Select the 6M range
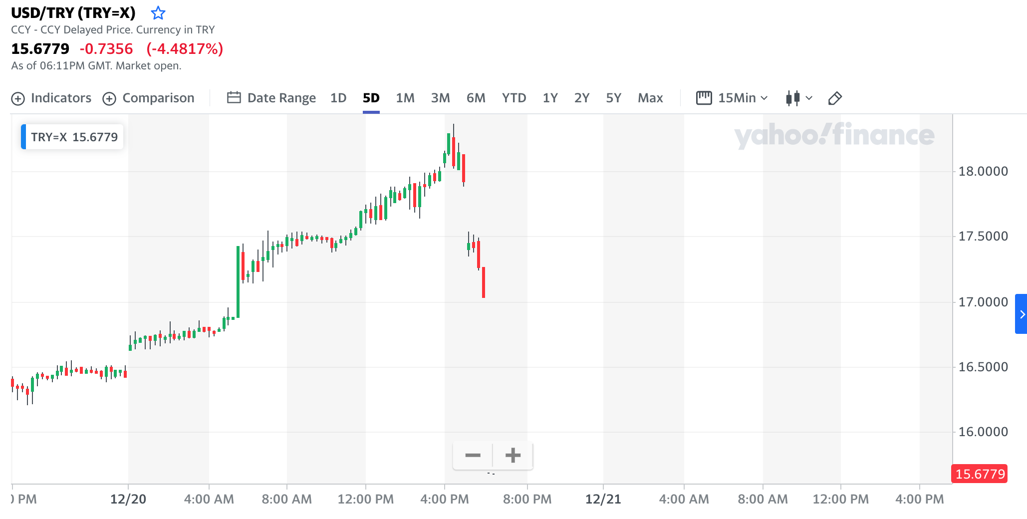The height and width of the screenshot is (519, 1027). tap(476, 98)
